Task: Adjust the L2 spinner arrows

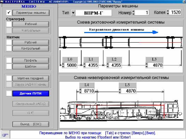Action: pyautogui.click(x=108, y=65)
